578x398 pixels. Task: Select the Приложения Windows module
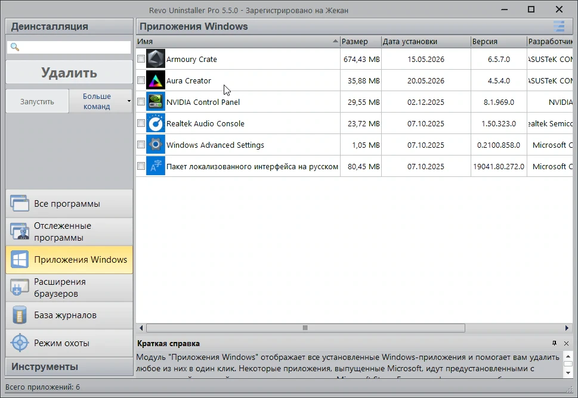[x=69, y=260]
